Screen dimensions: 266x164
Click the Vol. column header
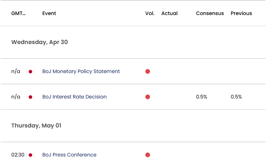pos(150,13)
